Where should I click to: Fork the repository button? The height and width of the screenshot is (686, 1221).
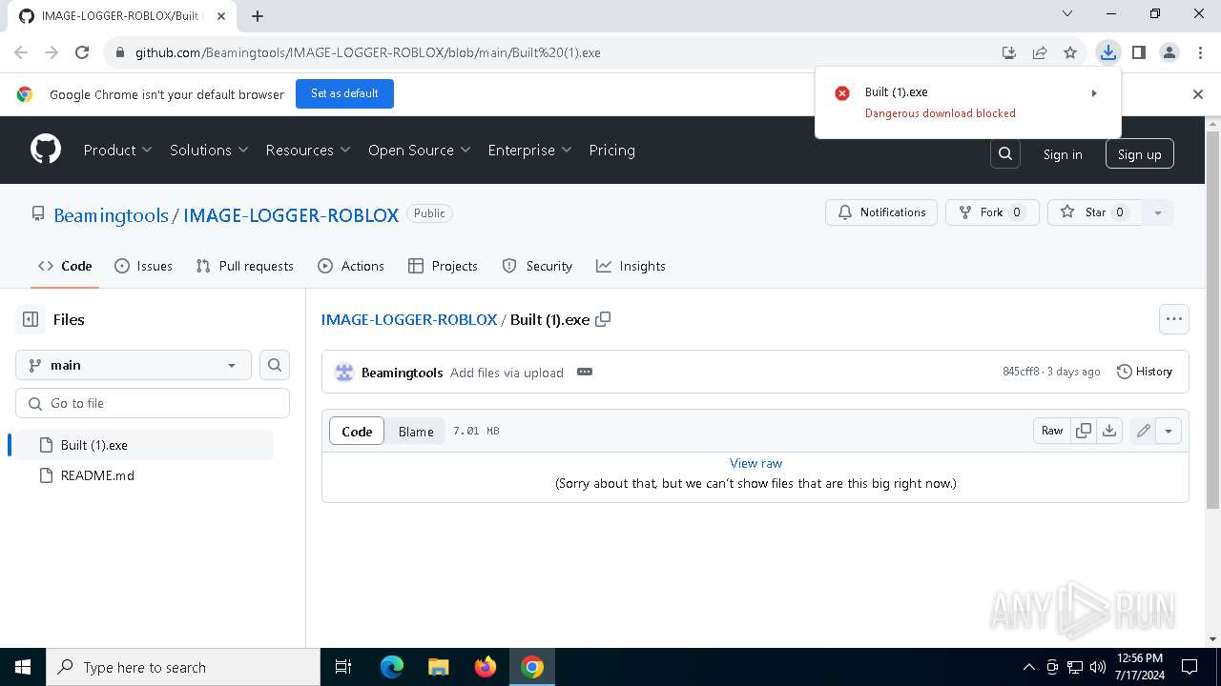click(992, 212)
